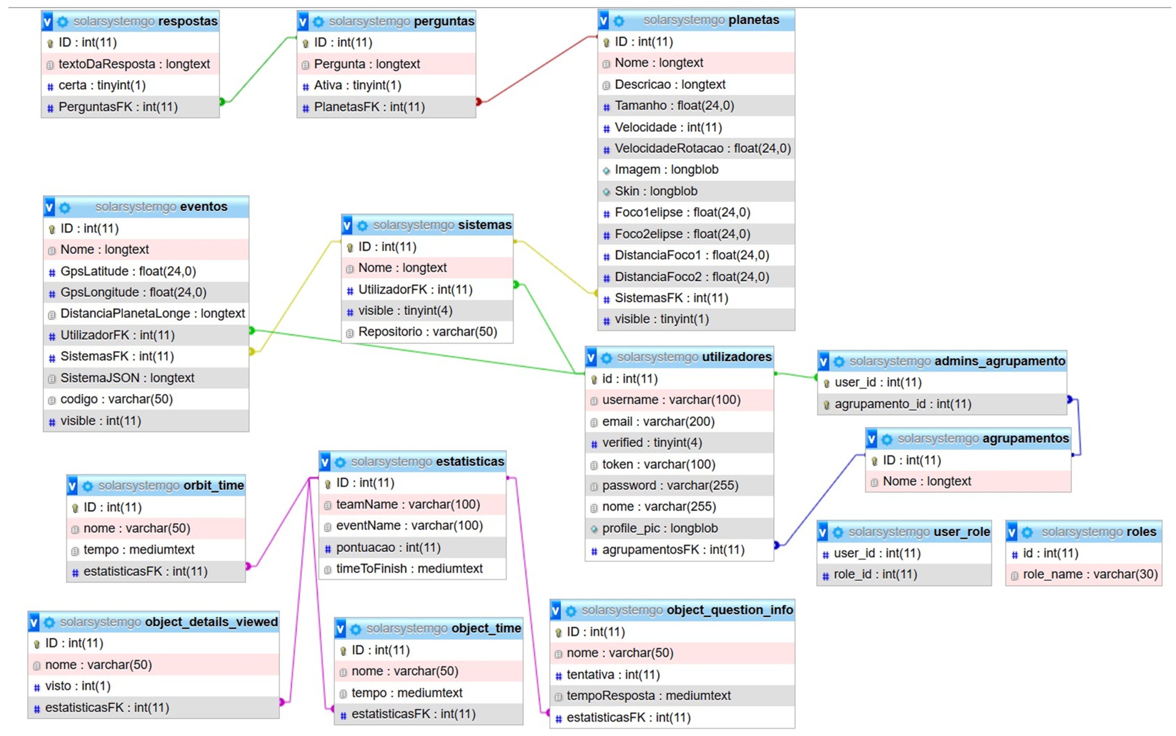Select the object_details_viewed table title
This screenshot has width=1176, height=736.
(211, 622)
